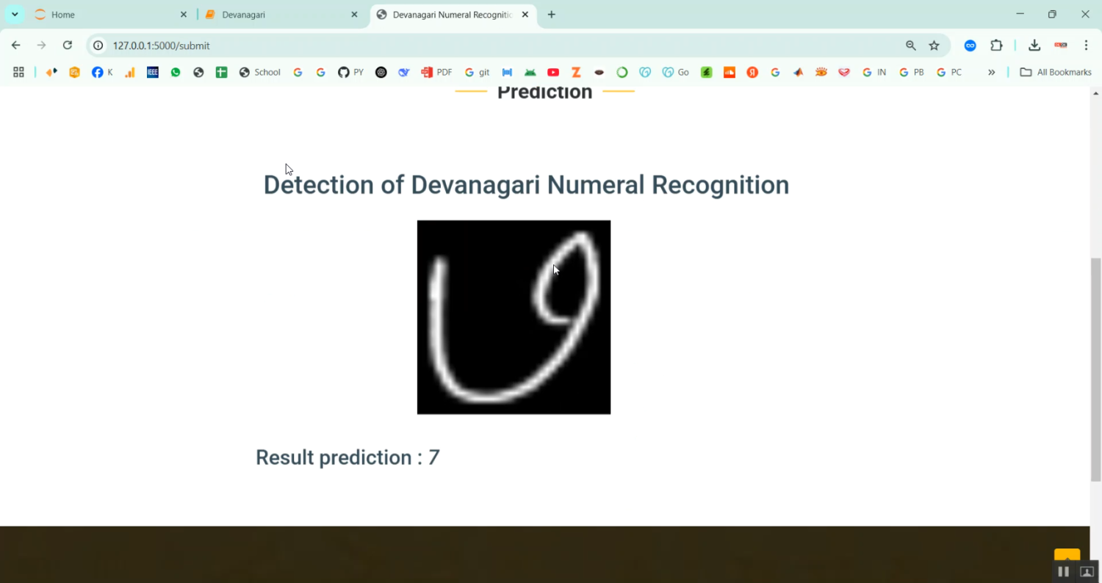This screenshot has width=1102, height=583.
Task: Open the WhatsApp bookmark icon
Action: 176,72
